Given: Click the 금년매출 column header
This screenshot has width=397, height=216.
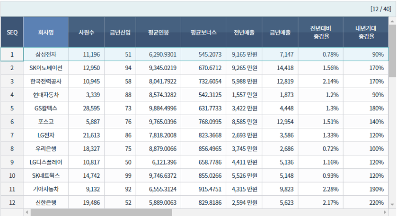Looking at the screenshot, I should click(x=280, y=32).
